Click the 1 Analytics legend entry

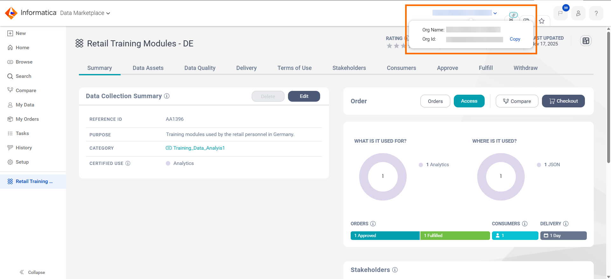pos(434,165)
